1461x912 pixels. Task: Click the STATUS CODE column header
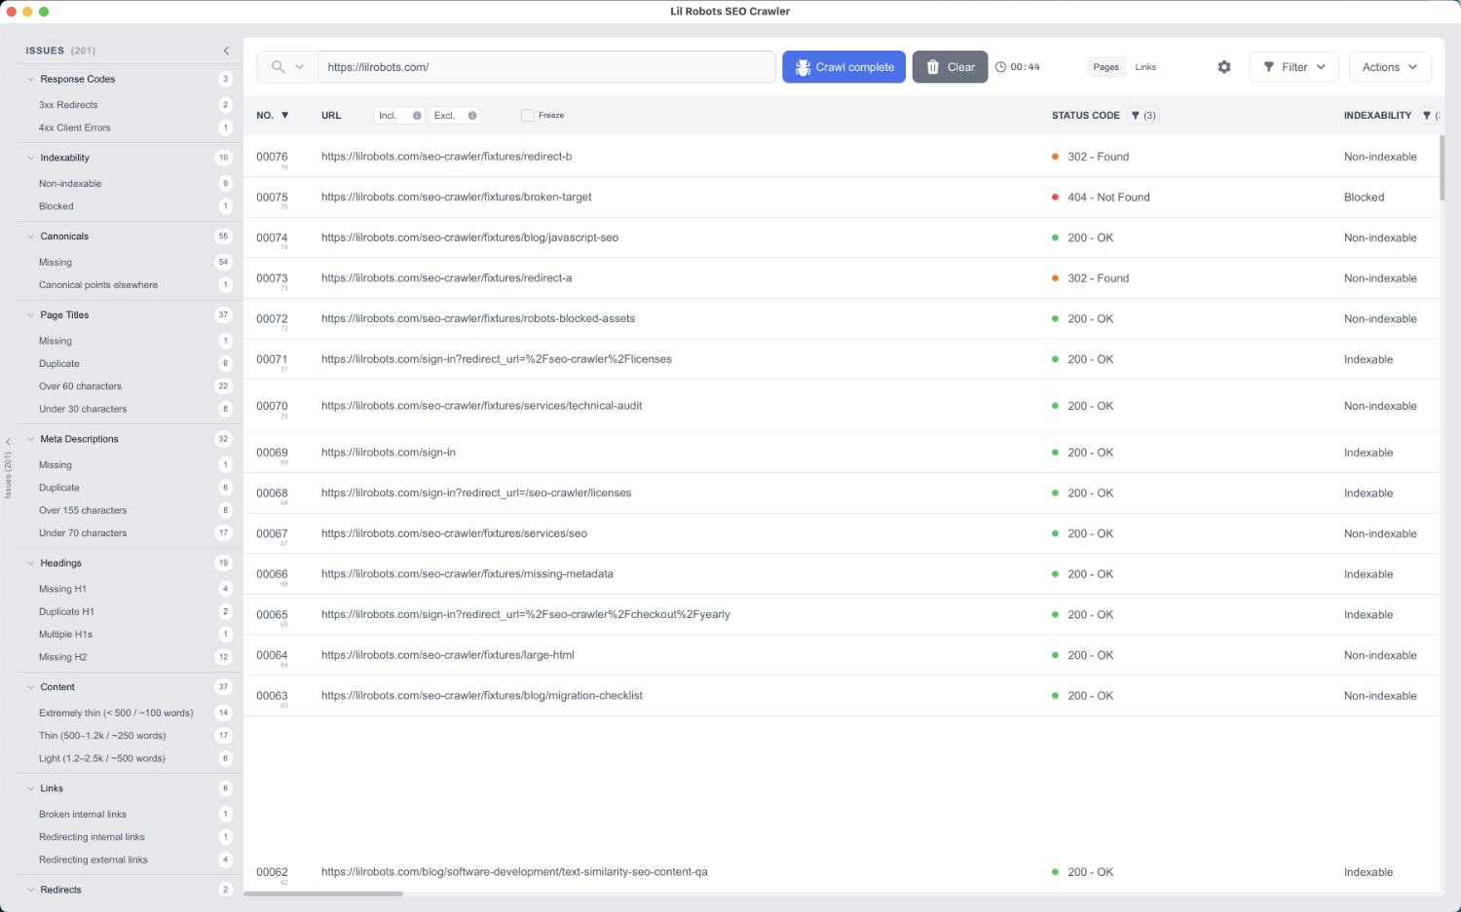[1085, 116]
